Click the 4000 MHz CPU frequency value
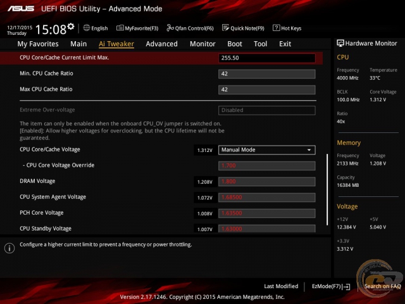This screenshot has height=304, width=405. pyautogui.click(x=347, y=78)
